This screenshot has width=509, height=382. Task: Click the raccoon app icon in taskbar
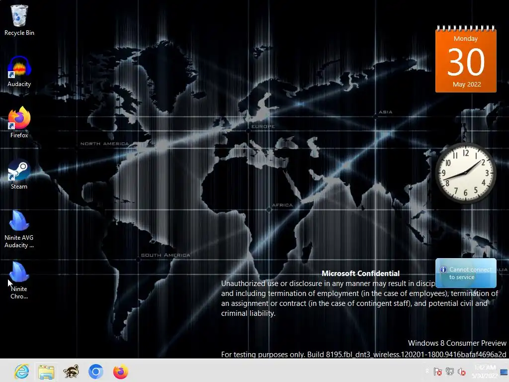[71, 371]
